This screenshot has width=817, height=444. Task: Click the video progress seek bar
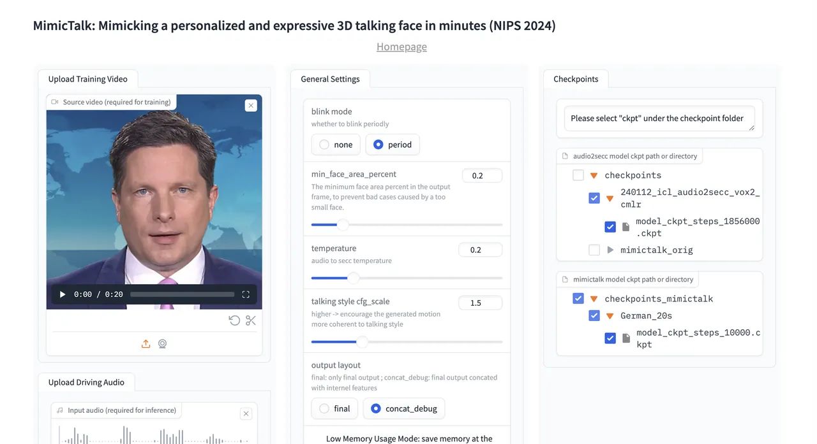pyautogui.click(x=183, y=294)
